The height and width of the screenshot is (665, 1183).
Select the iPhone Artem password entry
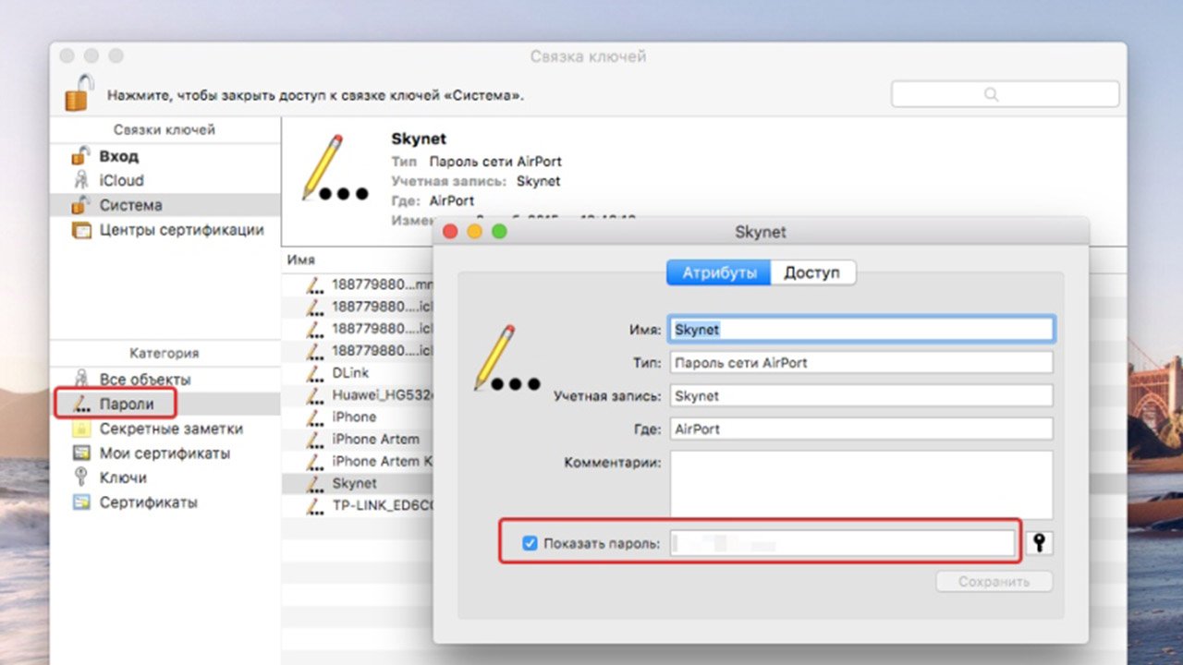375,439
